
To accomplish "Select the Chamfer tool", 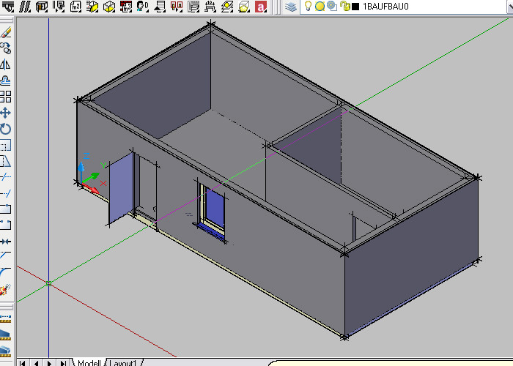I will point(6,257).
